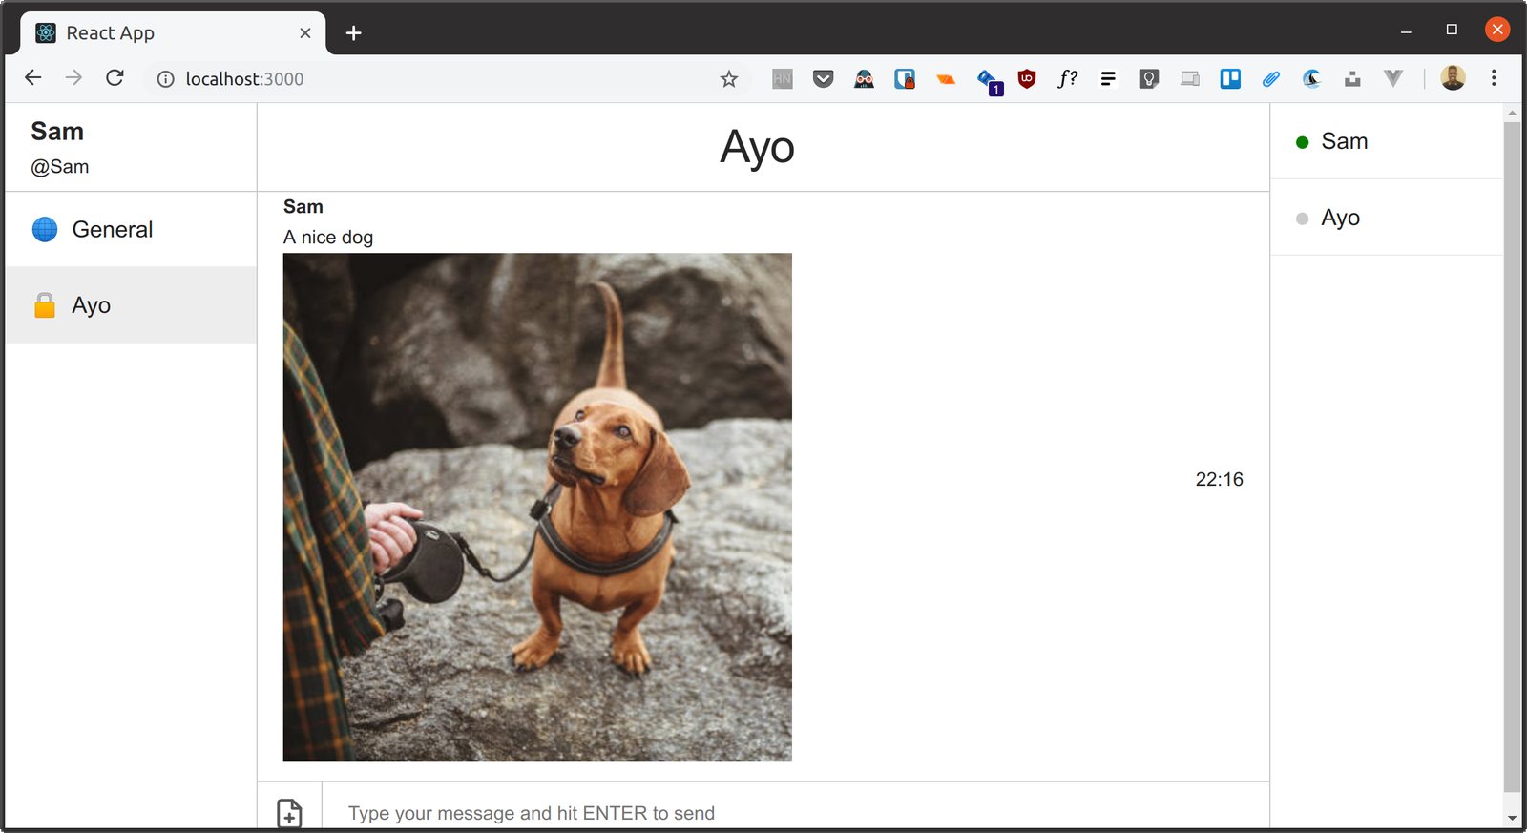The width and height of the screenshot is (1527, 833).
Task: View site information for localhost
Action: [x=165, y=79]
